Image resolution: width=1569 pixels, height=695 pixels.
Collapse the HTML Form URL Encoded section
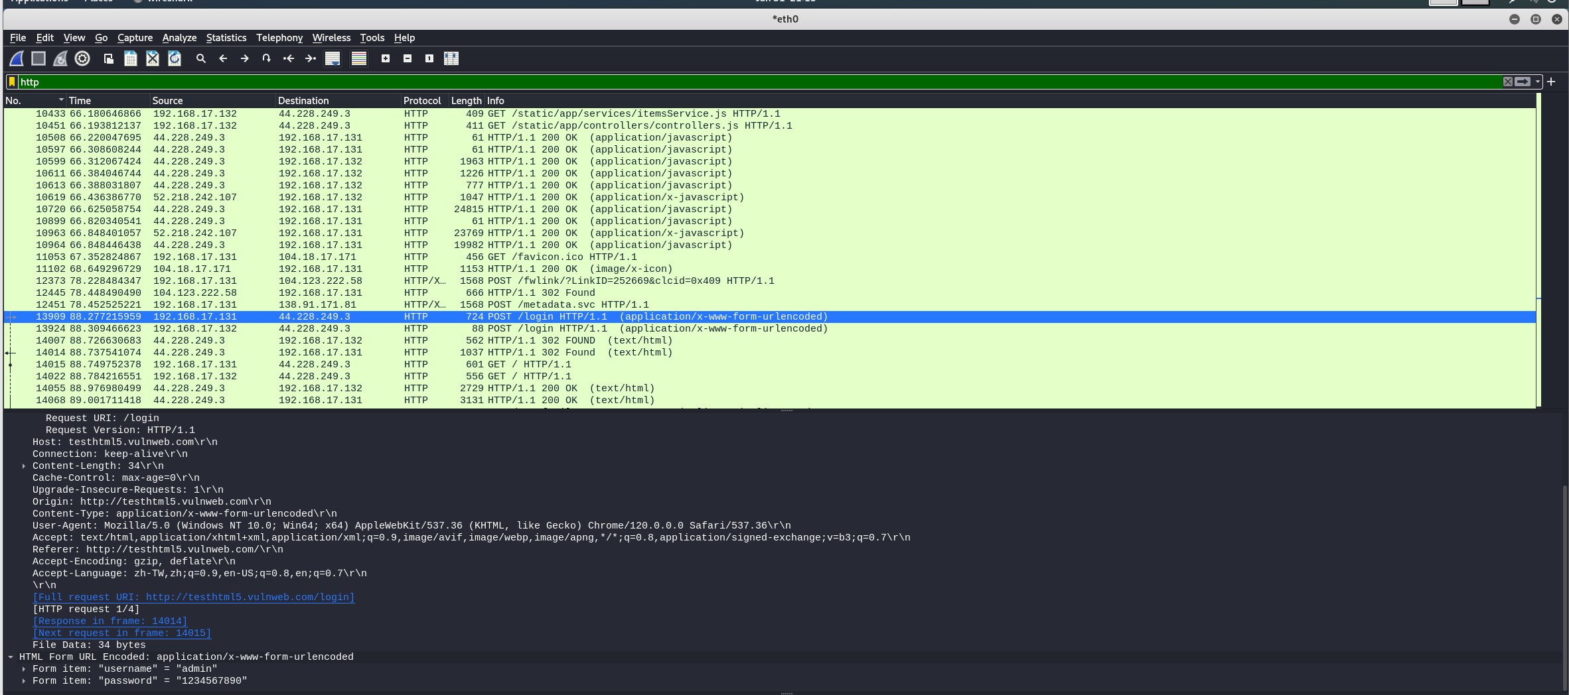pos(11,657)
